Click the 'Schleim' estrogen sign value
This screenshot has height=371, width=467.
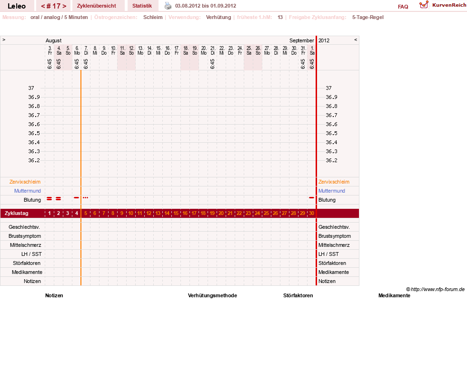(x=153, y=17)
